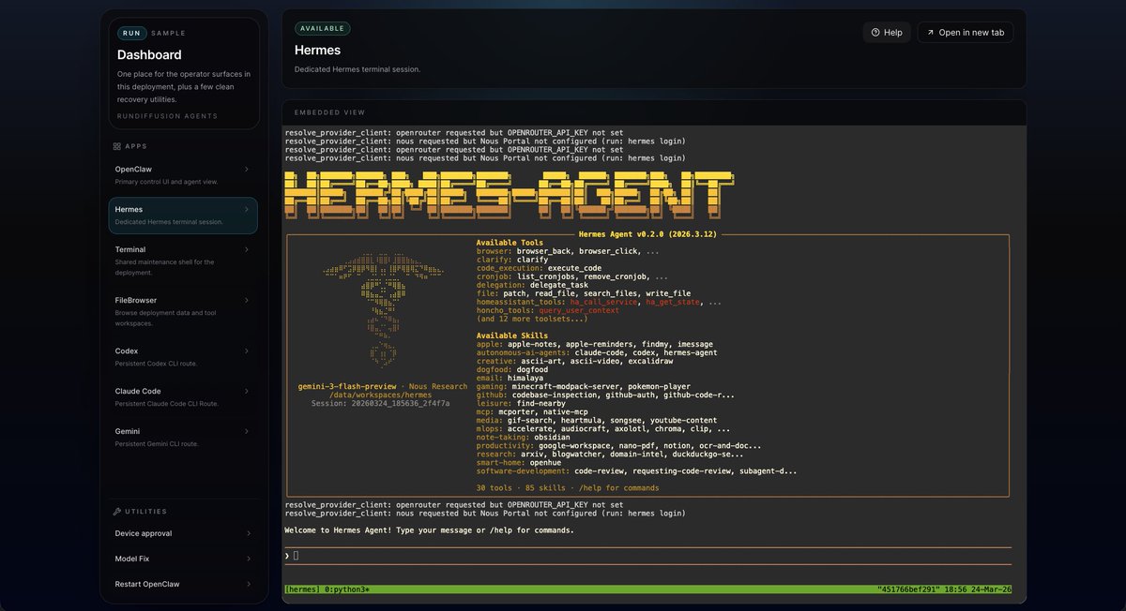Open the Terminal app entry

pyautogui.click(x=183, y=260)
